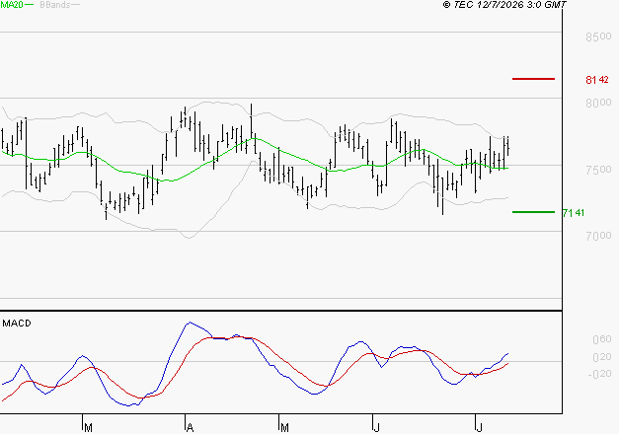Click the A month marker on timeline
The width and height of the screenshot is (619, 434).
tap(190, 428)
